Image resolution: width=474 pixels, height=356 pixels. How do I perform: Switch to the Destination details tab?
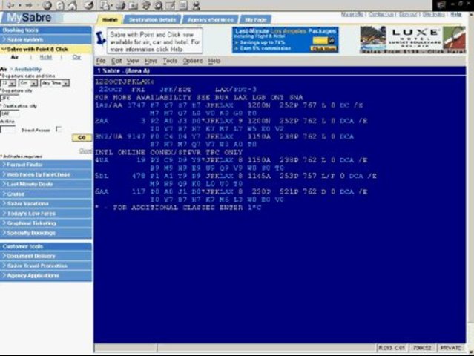[x=152, y=19]
